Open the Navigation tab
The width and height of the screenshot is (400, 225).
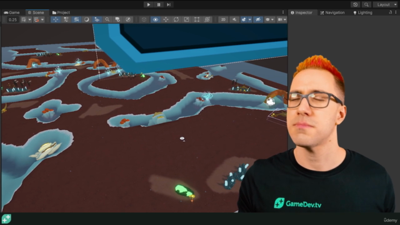pos(332,12)
